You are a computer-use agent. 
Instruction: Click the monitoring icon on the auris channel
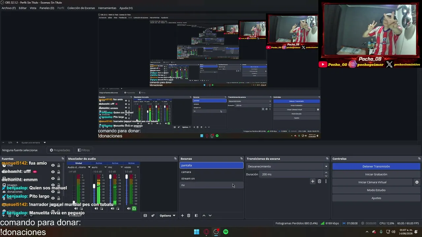102,208
